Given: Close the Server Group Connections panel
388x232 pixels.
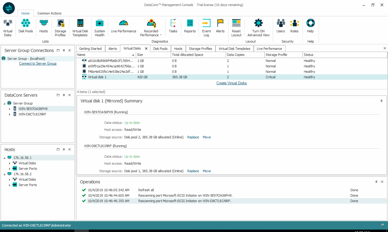Looking at the screenshot, I should pyautogui.click(x=69, y=50).
